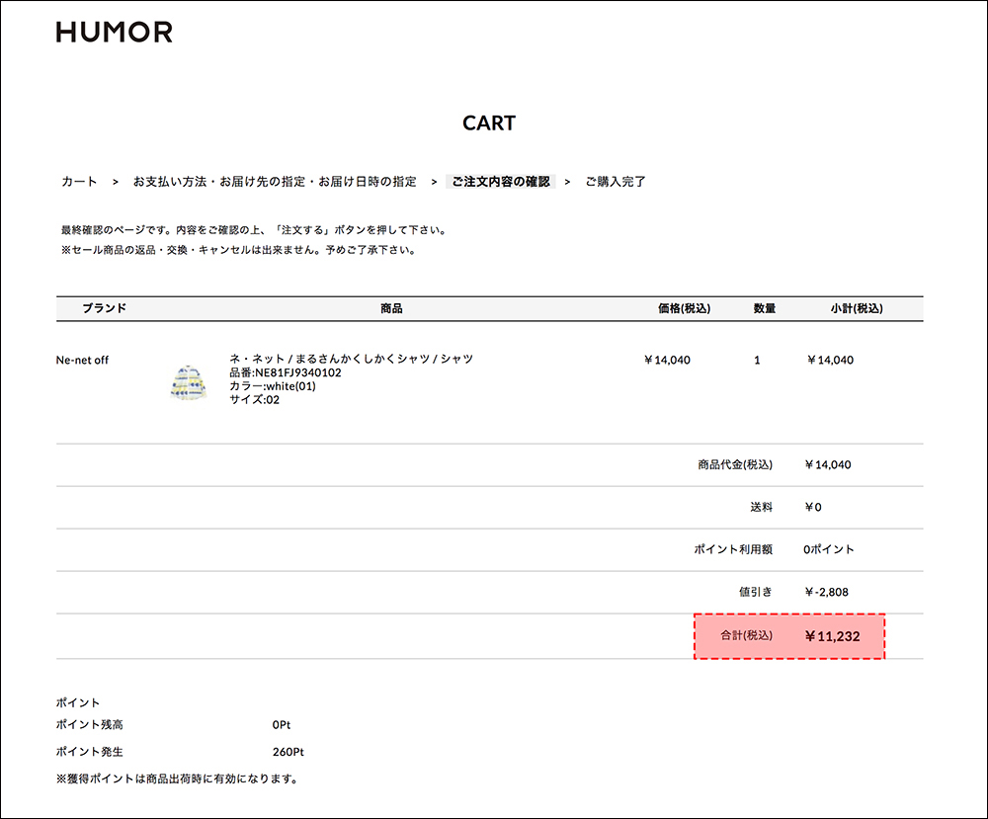Select quantity value 1 in product row

click(x=757, y=361)
